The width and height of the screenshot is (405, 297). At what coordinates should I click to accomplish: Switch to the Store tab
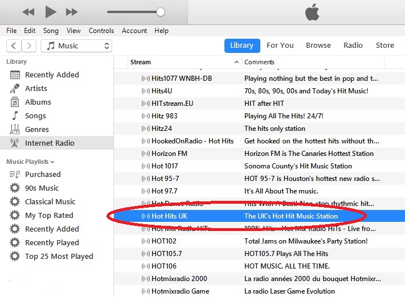[384, 46]
